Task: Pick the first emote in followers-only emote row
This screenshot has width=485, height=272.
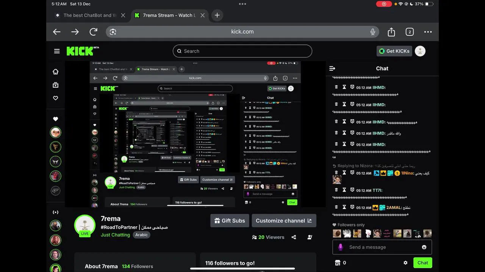Action: coord(337,233)
